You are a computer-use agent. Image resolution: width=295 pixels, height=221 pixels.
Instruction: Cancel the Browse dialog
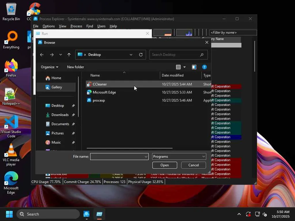click(193, 165)
